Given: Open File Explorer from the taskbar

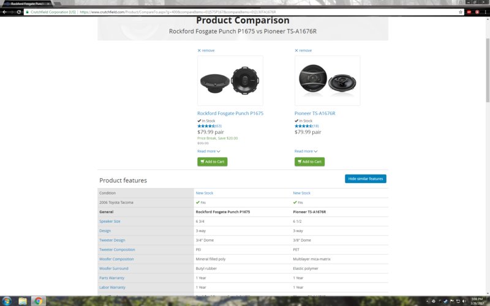Looking at the screenshot, I should pos(23,301).
